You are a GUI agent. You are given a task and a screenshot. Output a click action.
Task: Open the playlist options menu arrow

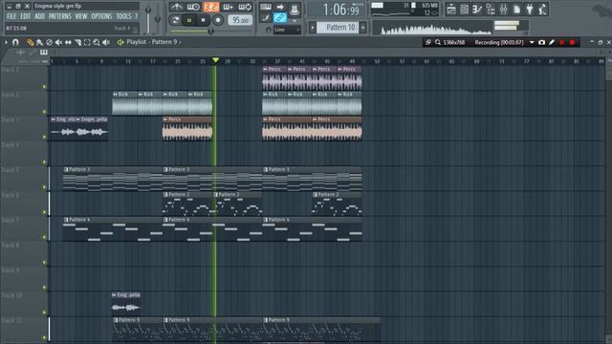(x=6, y=42)
